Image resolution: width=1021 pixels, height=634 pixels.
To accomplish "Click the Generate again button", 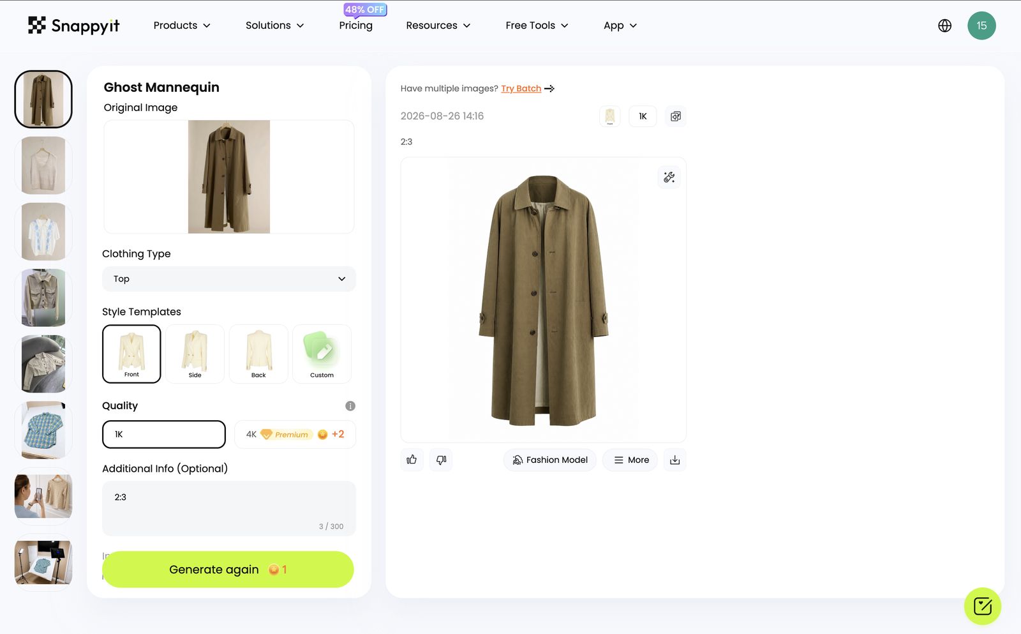I will [x=228, y=570].
